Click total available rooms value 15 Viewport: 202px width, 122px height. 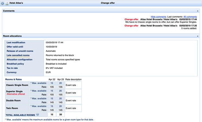point(52,114)
